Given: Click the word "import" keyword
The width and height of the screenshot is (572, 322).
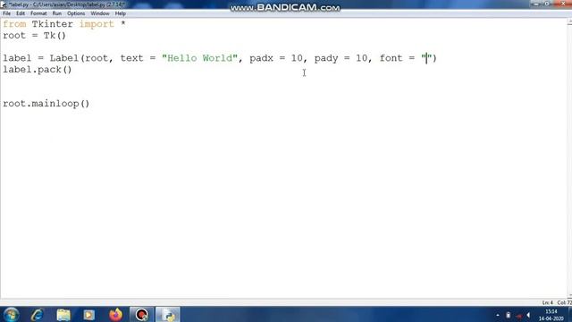Looking at the screenshot, I should [x=97, y=24].
